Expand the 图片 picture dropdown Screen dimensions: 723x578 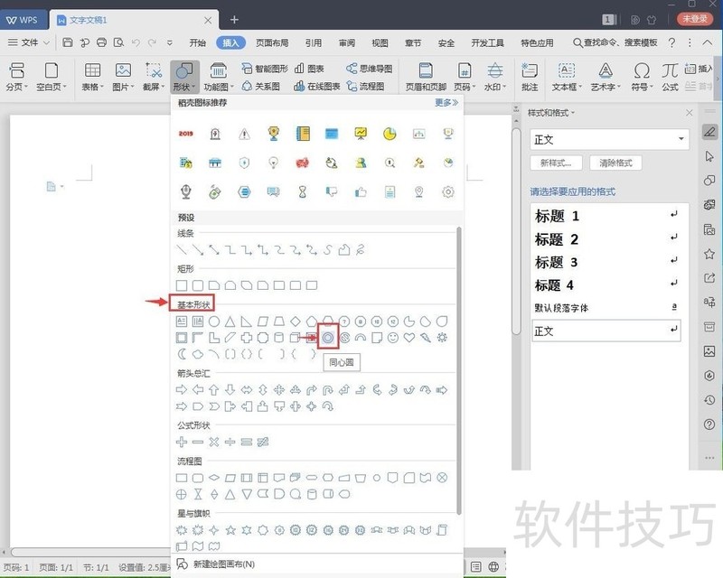tap(123, 77)
